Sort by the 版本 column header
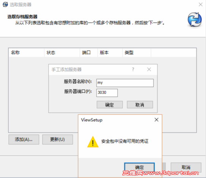This screenshot has height=178, width=206. click(110, 53)
